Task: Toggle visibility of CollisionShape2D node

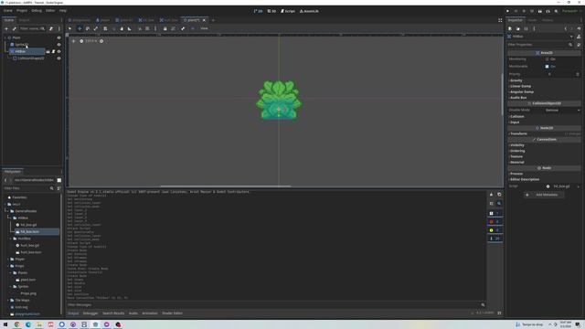Action: point(58,58)
